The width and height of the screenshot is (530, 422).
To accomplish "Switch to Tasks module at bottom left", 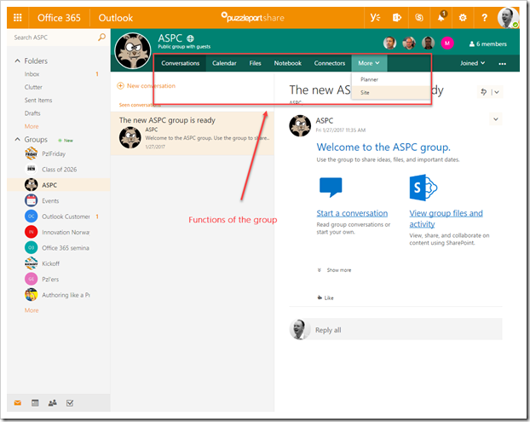I will pos(70,402).
